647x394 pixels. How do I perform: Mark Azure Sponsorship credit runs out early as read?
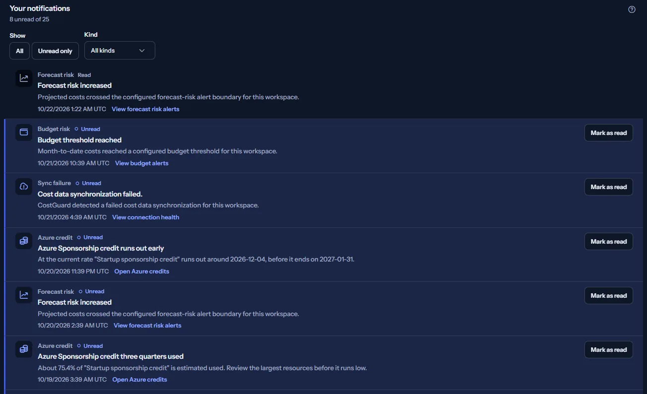[x=609, y=242]
